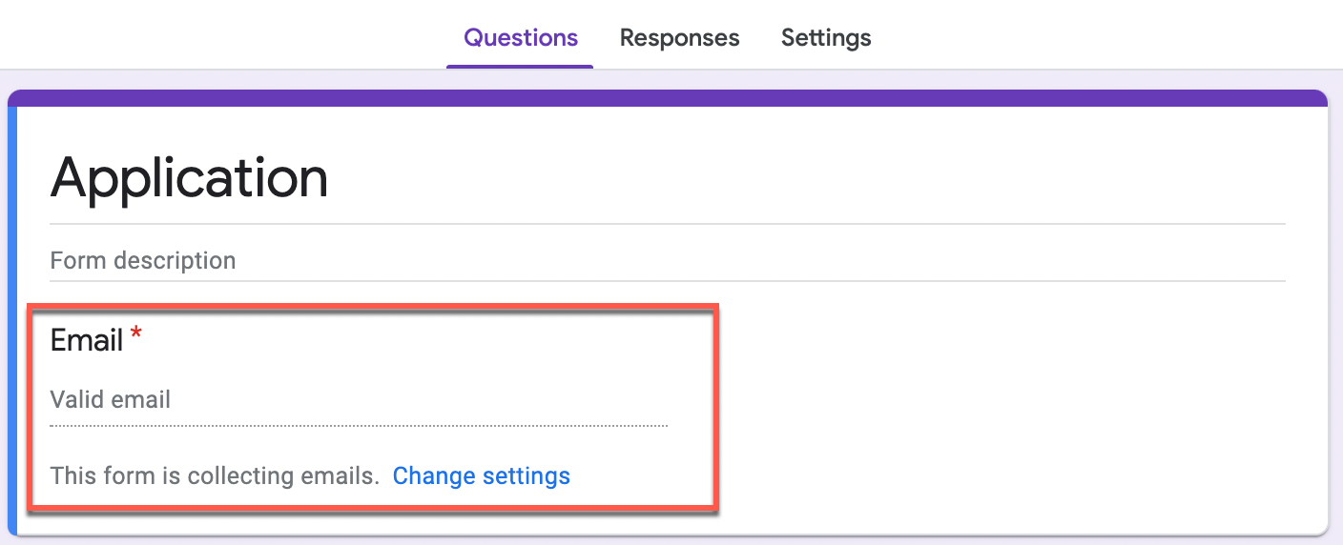Click the purple underline beneath the Questions tab

(520, 67)
